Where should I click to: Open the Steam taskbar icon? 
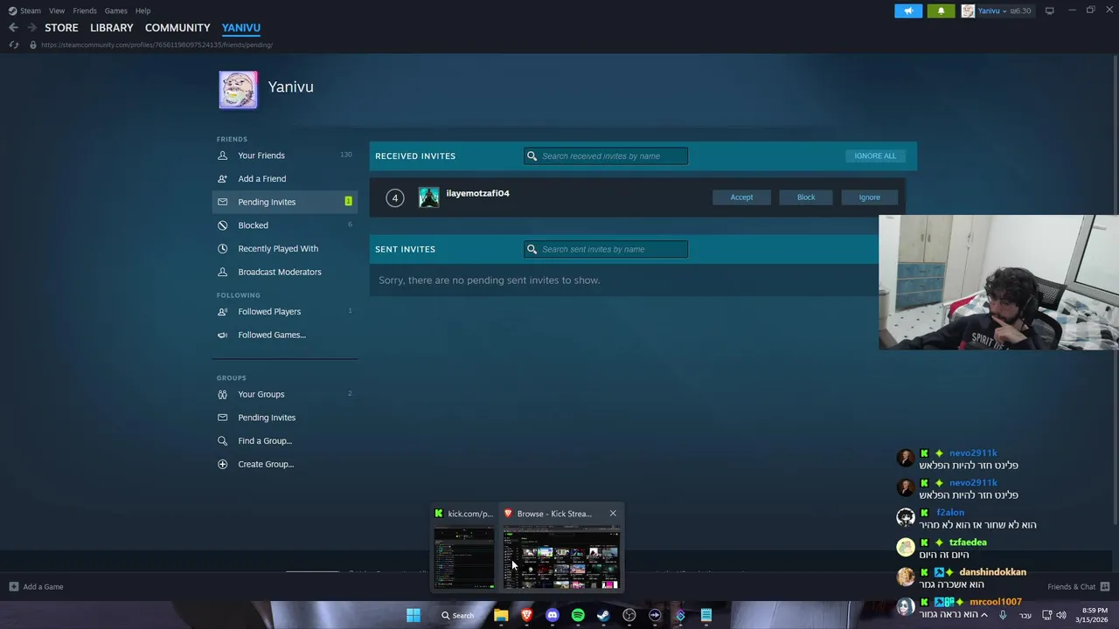point(603,615)
